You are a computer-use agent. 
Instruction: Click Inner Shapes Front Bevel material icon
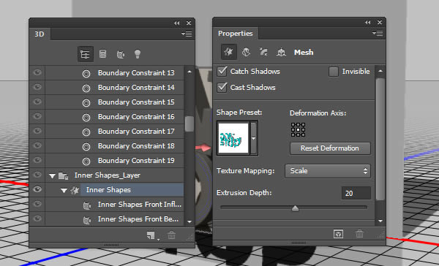87,220
